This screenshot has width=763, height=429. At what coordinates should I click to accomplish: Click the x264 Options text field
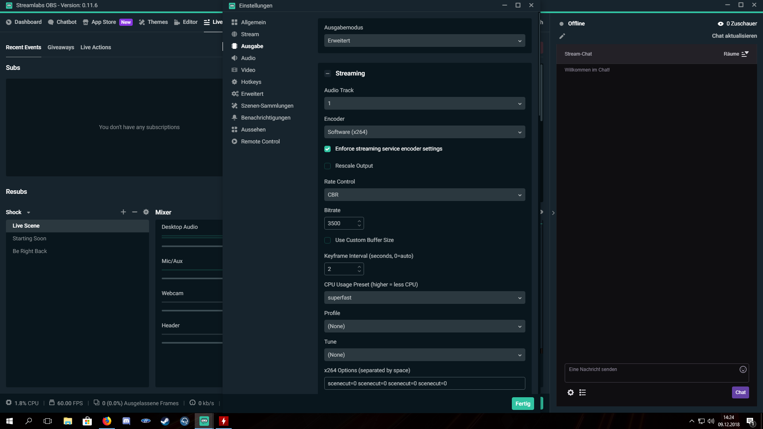pyautogui.click(x=424, y=383)
